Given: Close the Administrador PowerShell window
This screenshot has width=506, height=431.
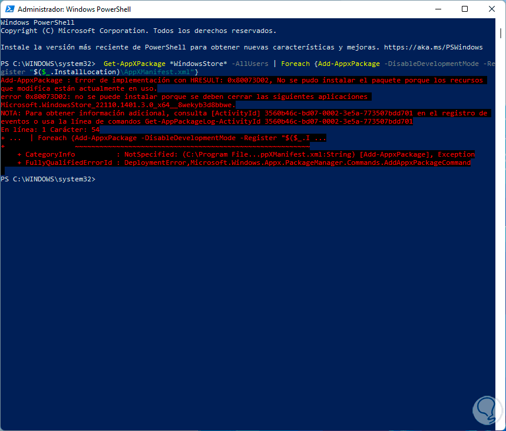Looking at the screenshot, I should (x=491, y=9).
